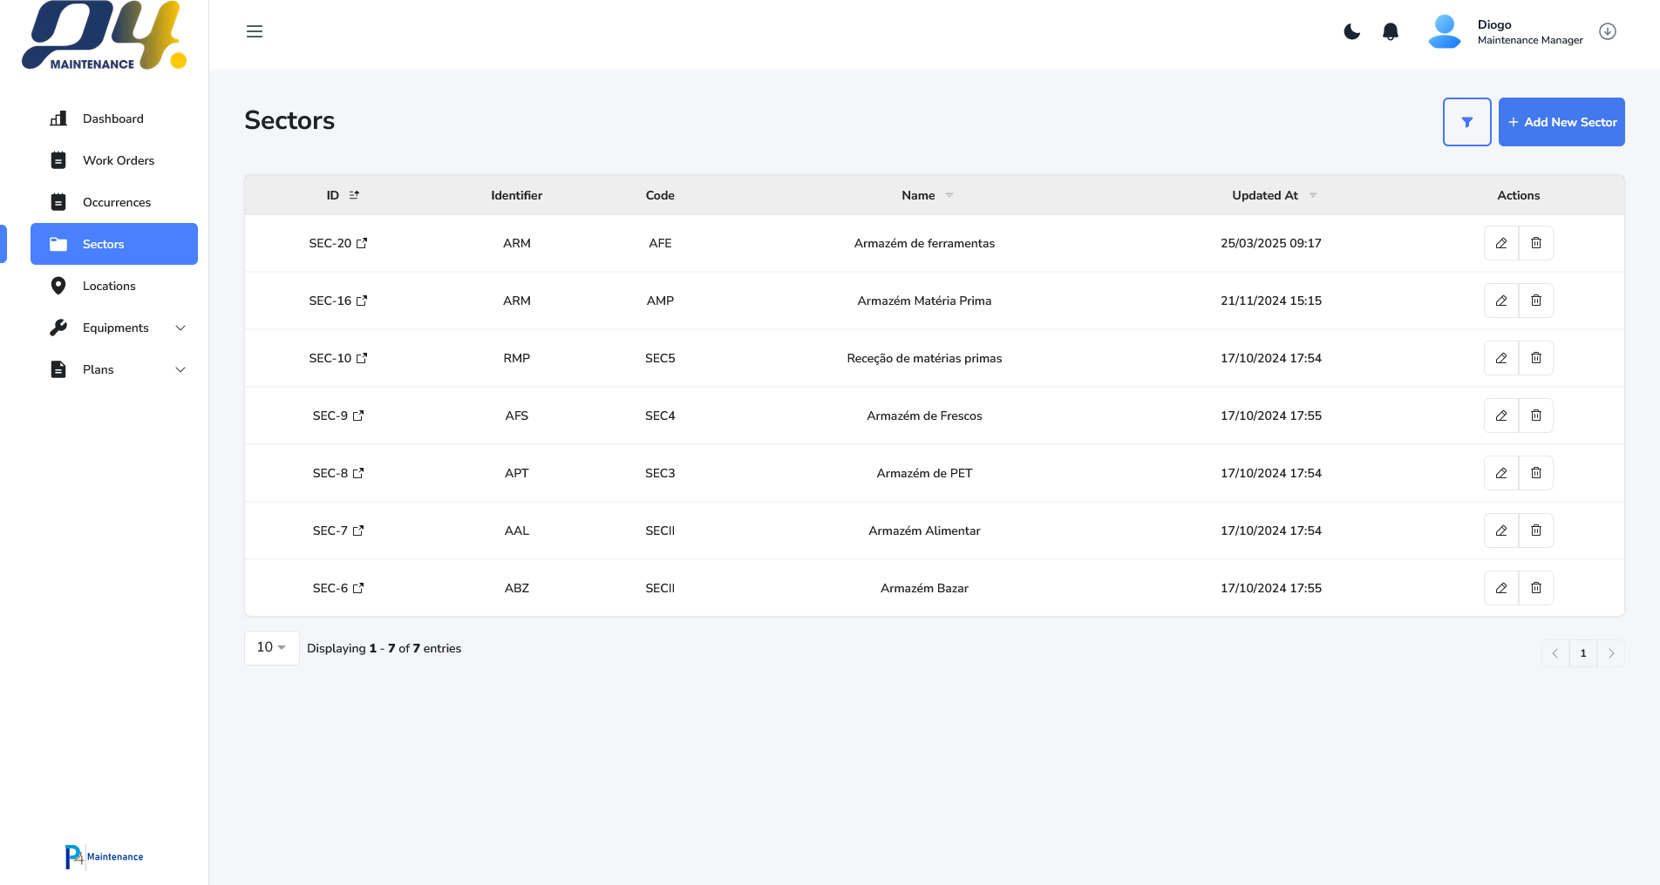Edit the Armazém de PET row
This screenshot has height=885, width=1660.
(1501, 474)
